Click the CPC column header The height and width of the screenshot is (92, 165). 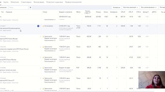131,12
